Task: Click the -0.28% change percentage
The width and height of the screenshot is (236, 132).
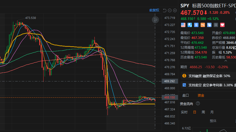Action: click(x=224, y=13)
